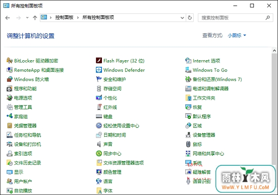The image size is (278, 195).
Task: Open the Windows Defender shield icon
Action: pyautogui.click(x=99, y=70)
